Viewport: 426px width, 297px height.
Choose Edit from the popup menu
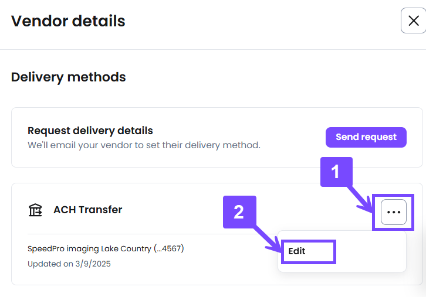(x=297, y=251)
